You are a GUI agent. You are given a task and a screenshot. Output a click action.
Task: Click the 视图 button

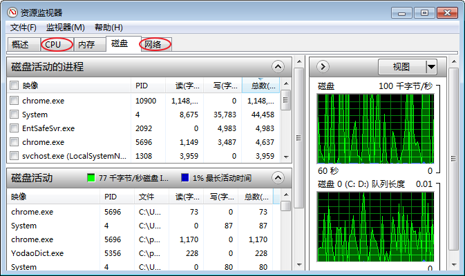click(x=401, y=67)
